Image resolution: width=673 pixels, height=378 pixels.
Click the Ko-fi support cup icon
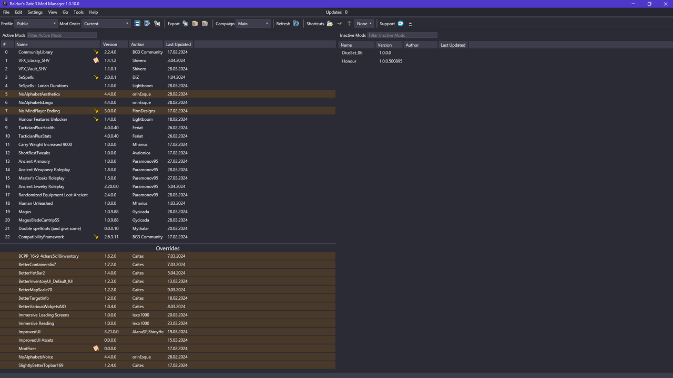401,24
